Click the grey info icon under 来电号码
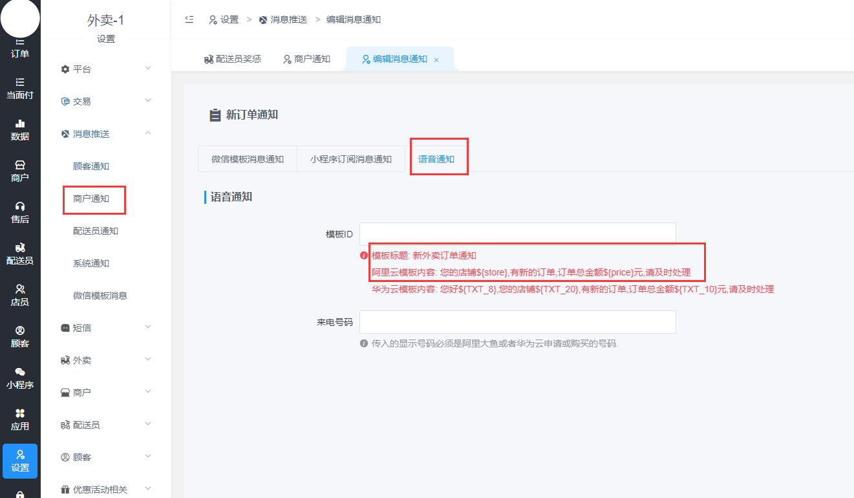Viewport: 854px width, 498px height. (364, 343)
